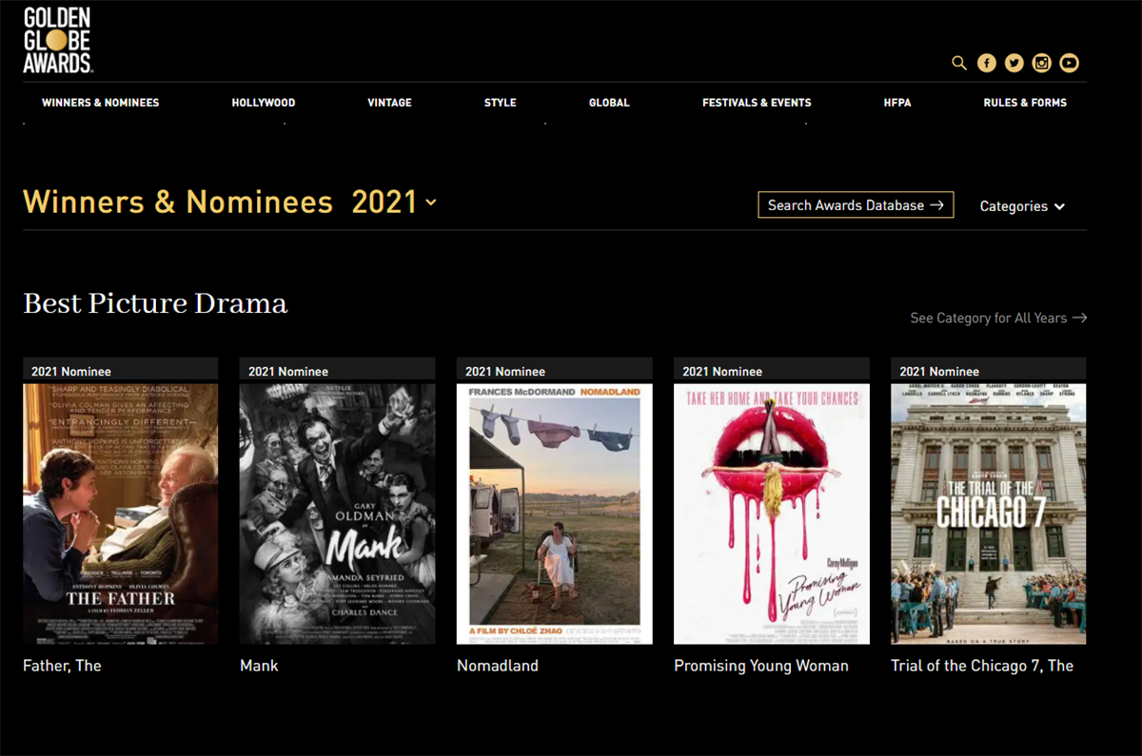Open the Global menu item
The image size is (1142, 756).
coord(609,103)
